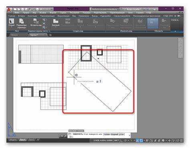Open the AutoCAD application menu logo
Image resolution: width=190 pixels, height=149 pixels.
click(x=9, y=10)
